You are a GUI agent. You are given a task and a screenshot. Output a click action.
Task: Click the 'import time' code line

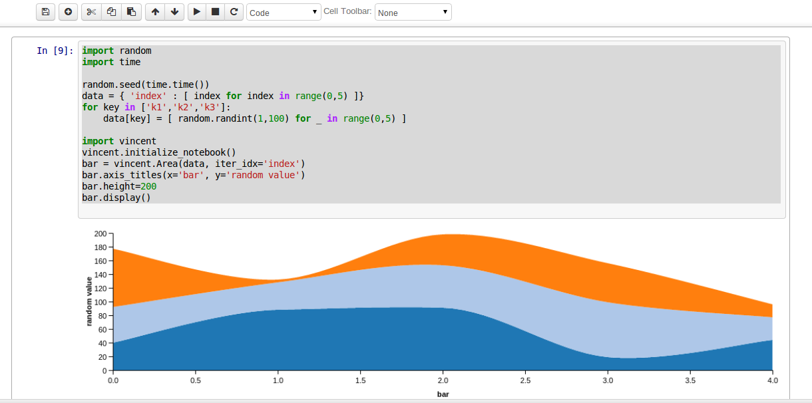[x=111, y=62]
